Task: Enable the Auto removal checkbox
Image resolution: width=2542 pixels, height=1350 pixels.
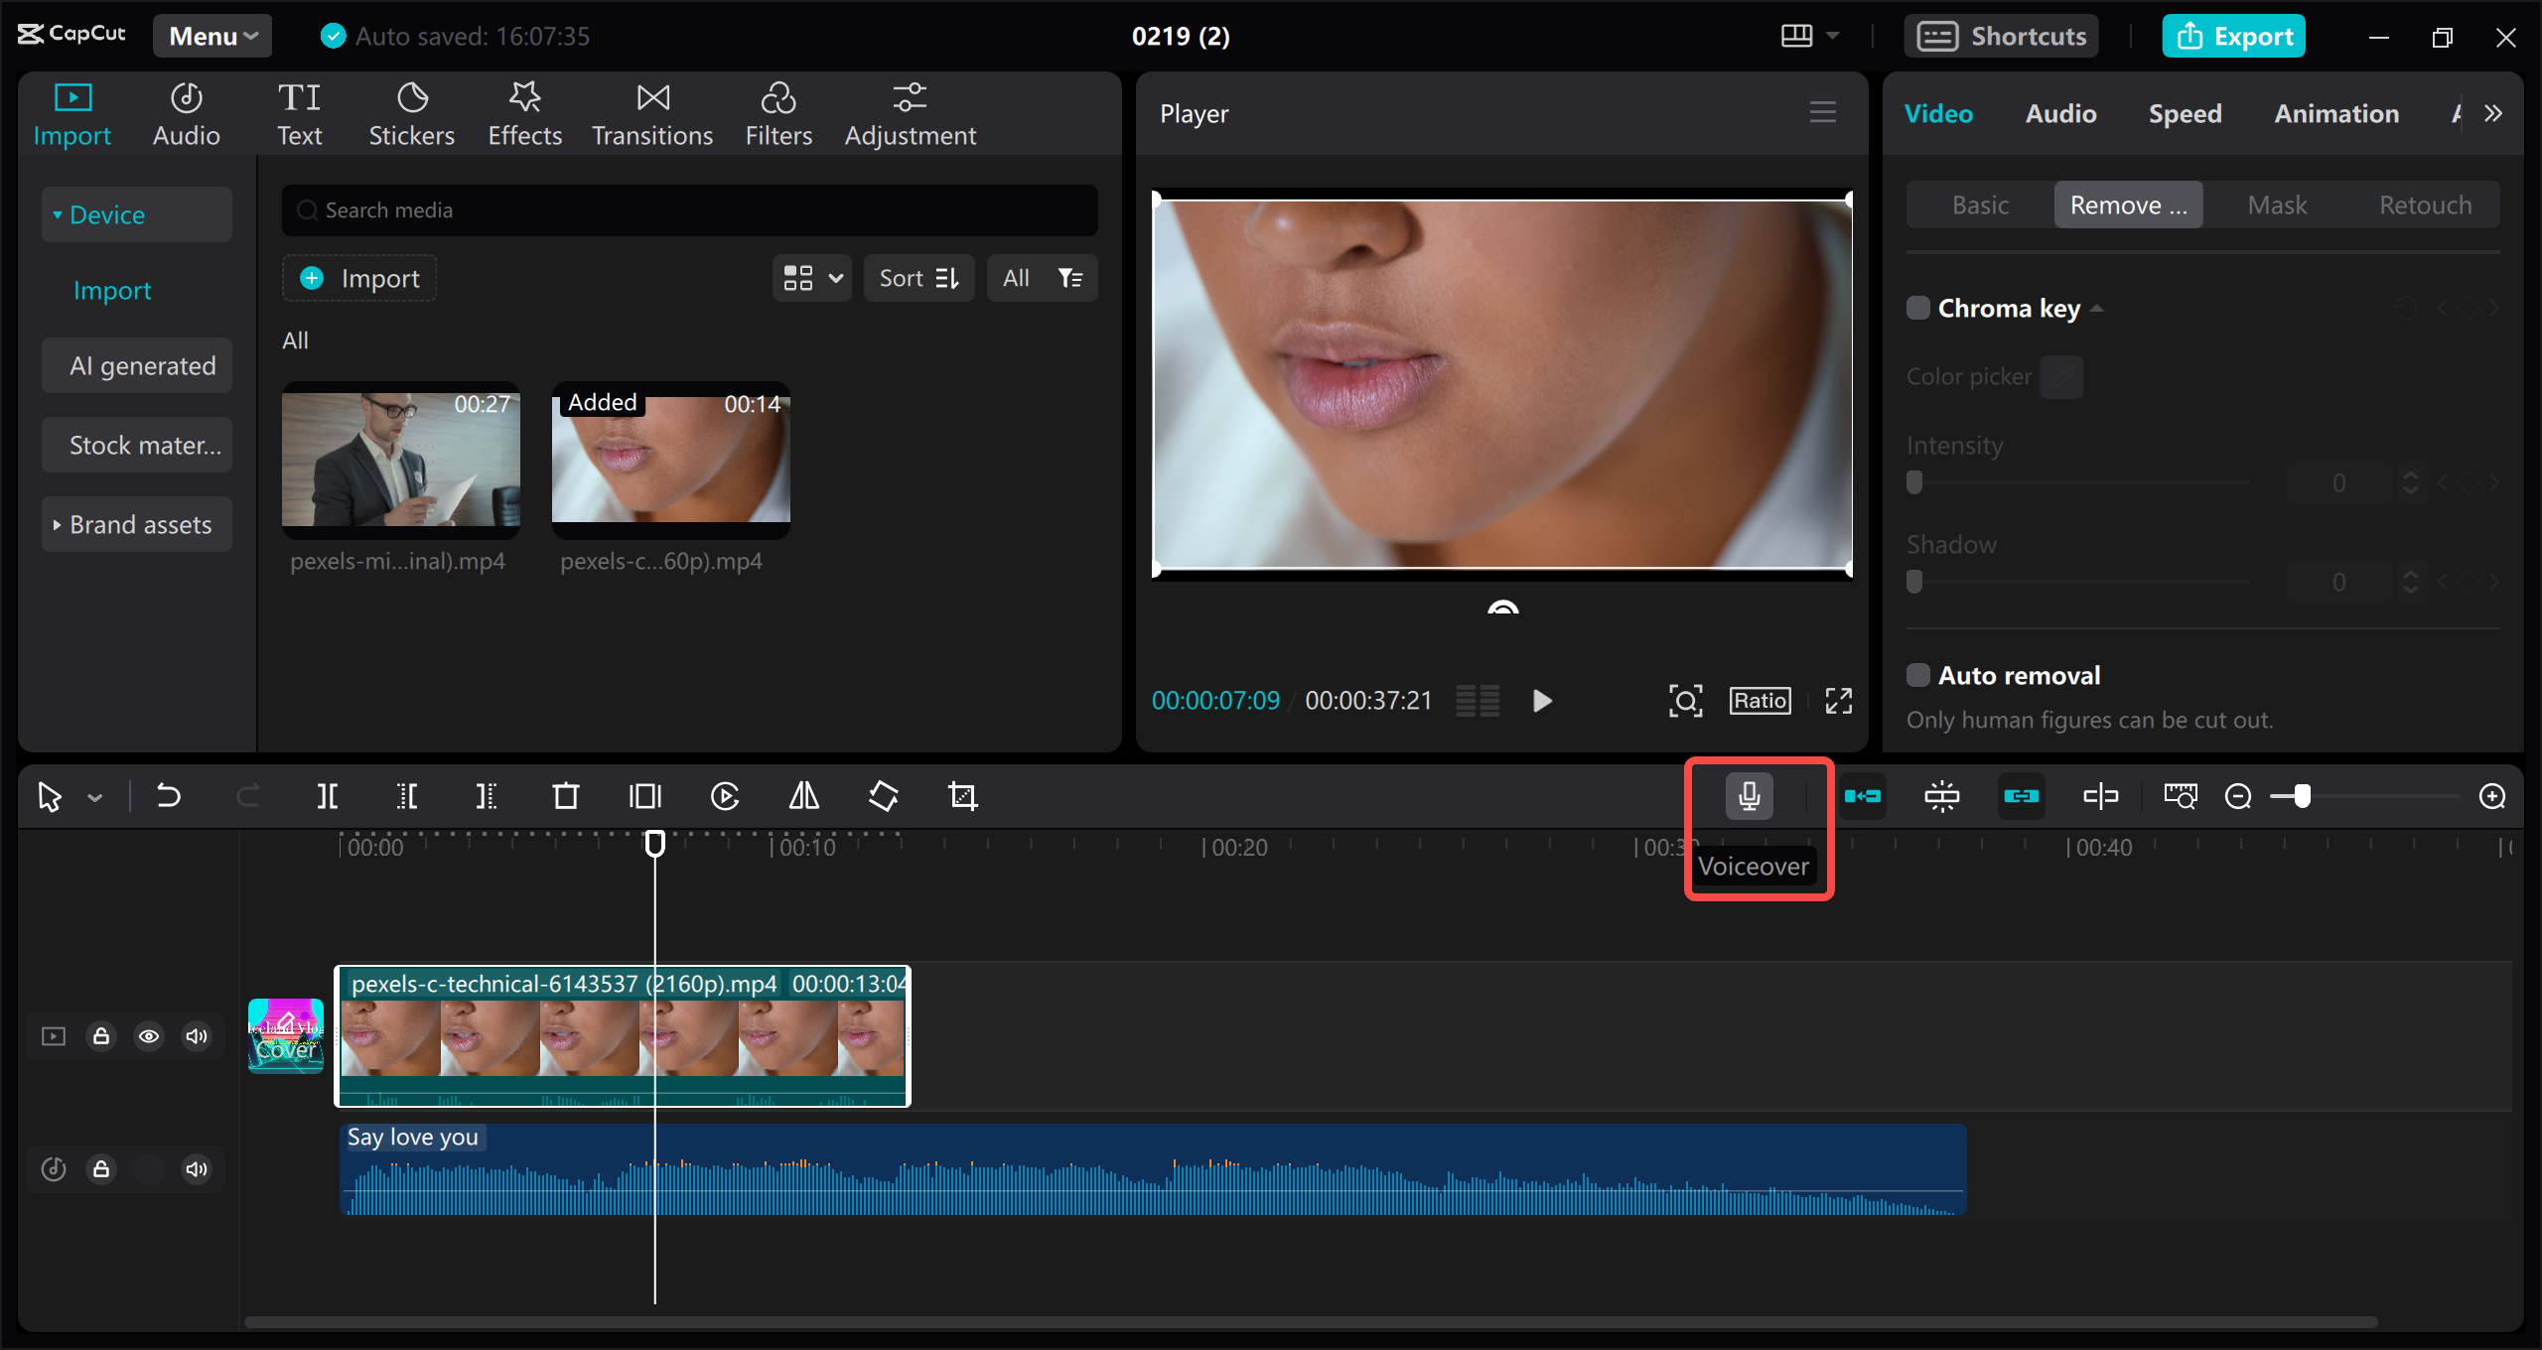Action: (x=1917, y=674)
